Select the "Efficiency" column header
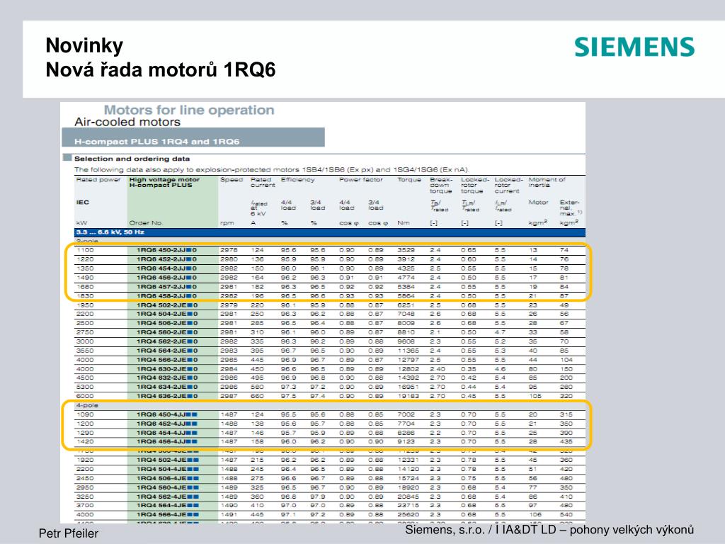 (297, 179)
